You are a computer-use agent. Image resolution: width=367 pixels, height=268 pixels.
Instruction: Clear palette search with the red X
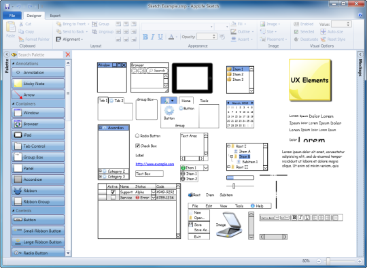[68, 54]
